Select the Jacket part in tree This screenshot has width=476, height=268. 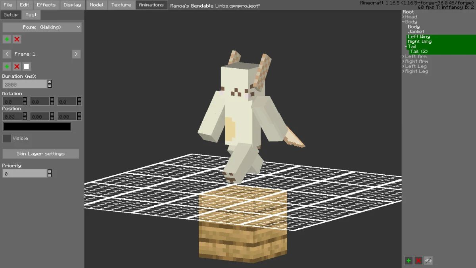(x=416, y=32)
